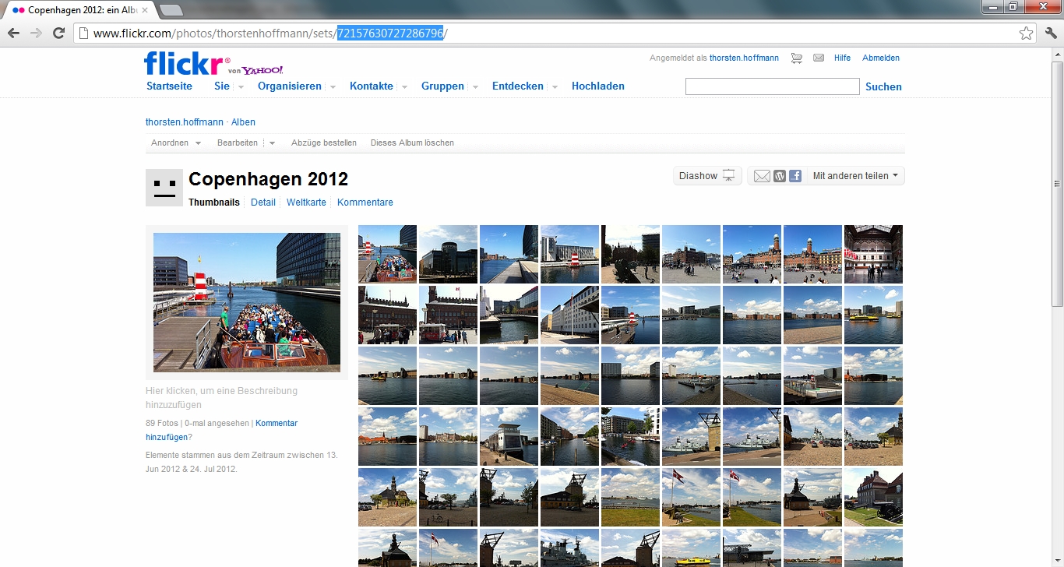Share album to Facebook icon
The image size is (1064, 567).
[x=795, y=176]
